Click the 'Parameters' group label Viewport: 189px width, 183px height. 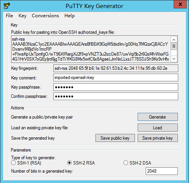tap(21, 150)
